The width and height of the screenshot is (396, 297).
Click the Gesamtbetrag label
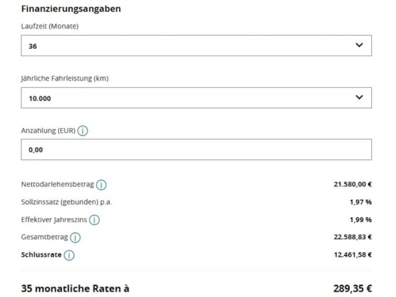click(x=45, y=237)
